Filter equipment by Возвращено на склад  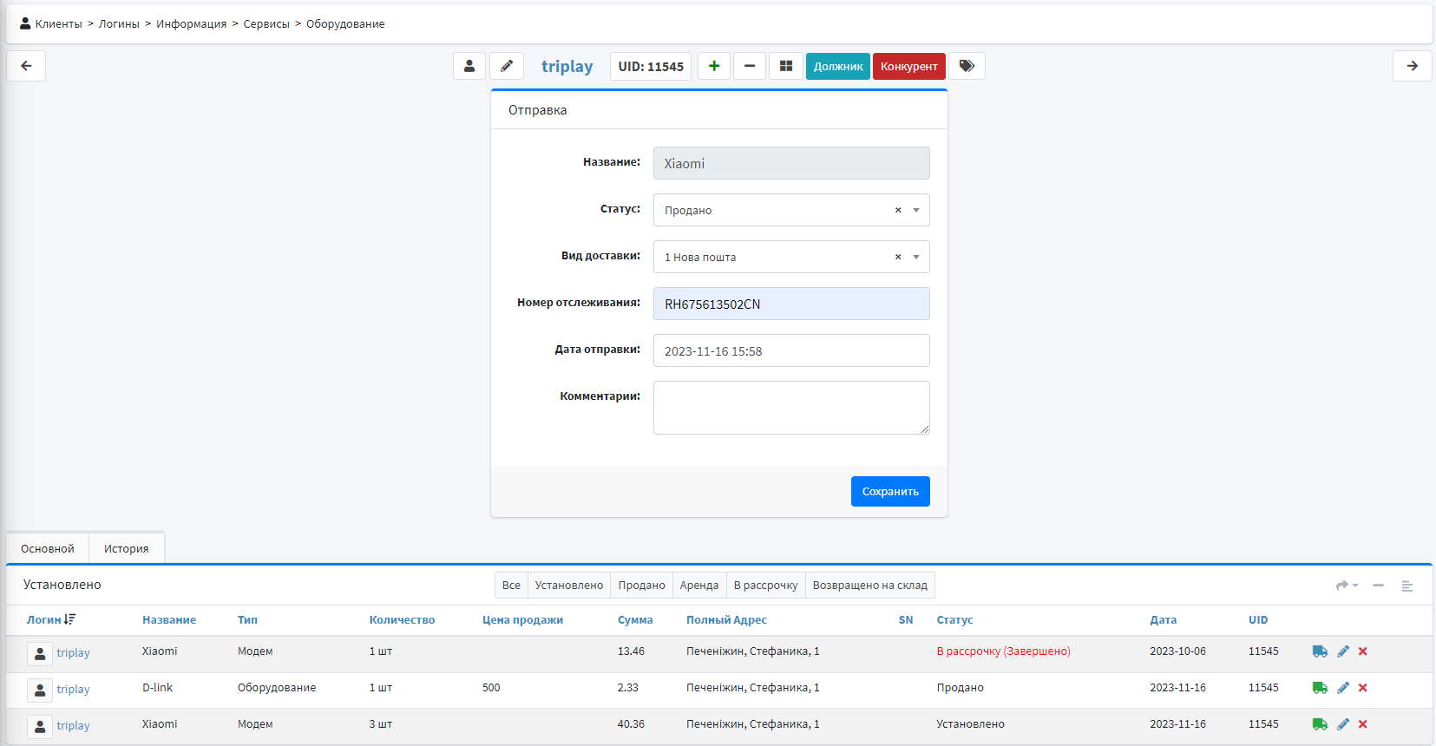pos(869,586)
